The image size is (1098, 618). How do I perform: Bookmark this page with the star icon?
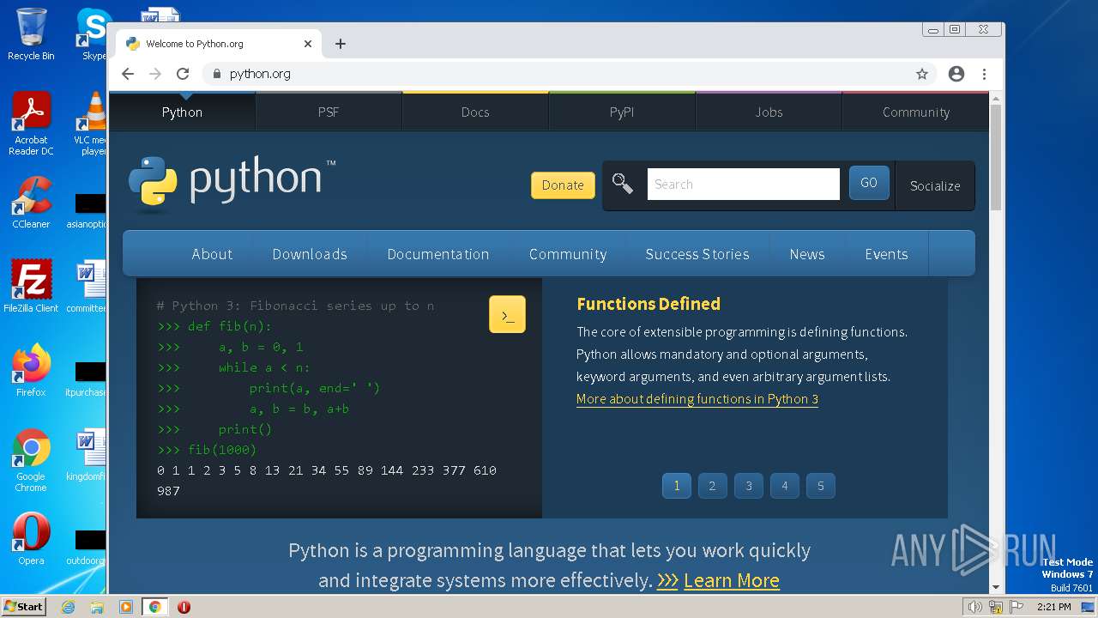pos(922,74)
